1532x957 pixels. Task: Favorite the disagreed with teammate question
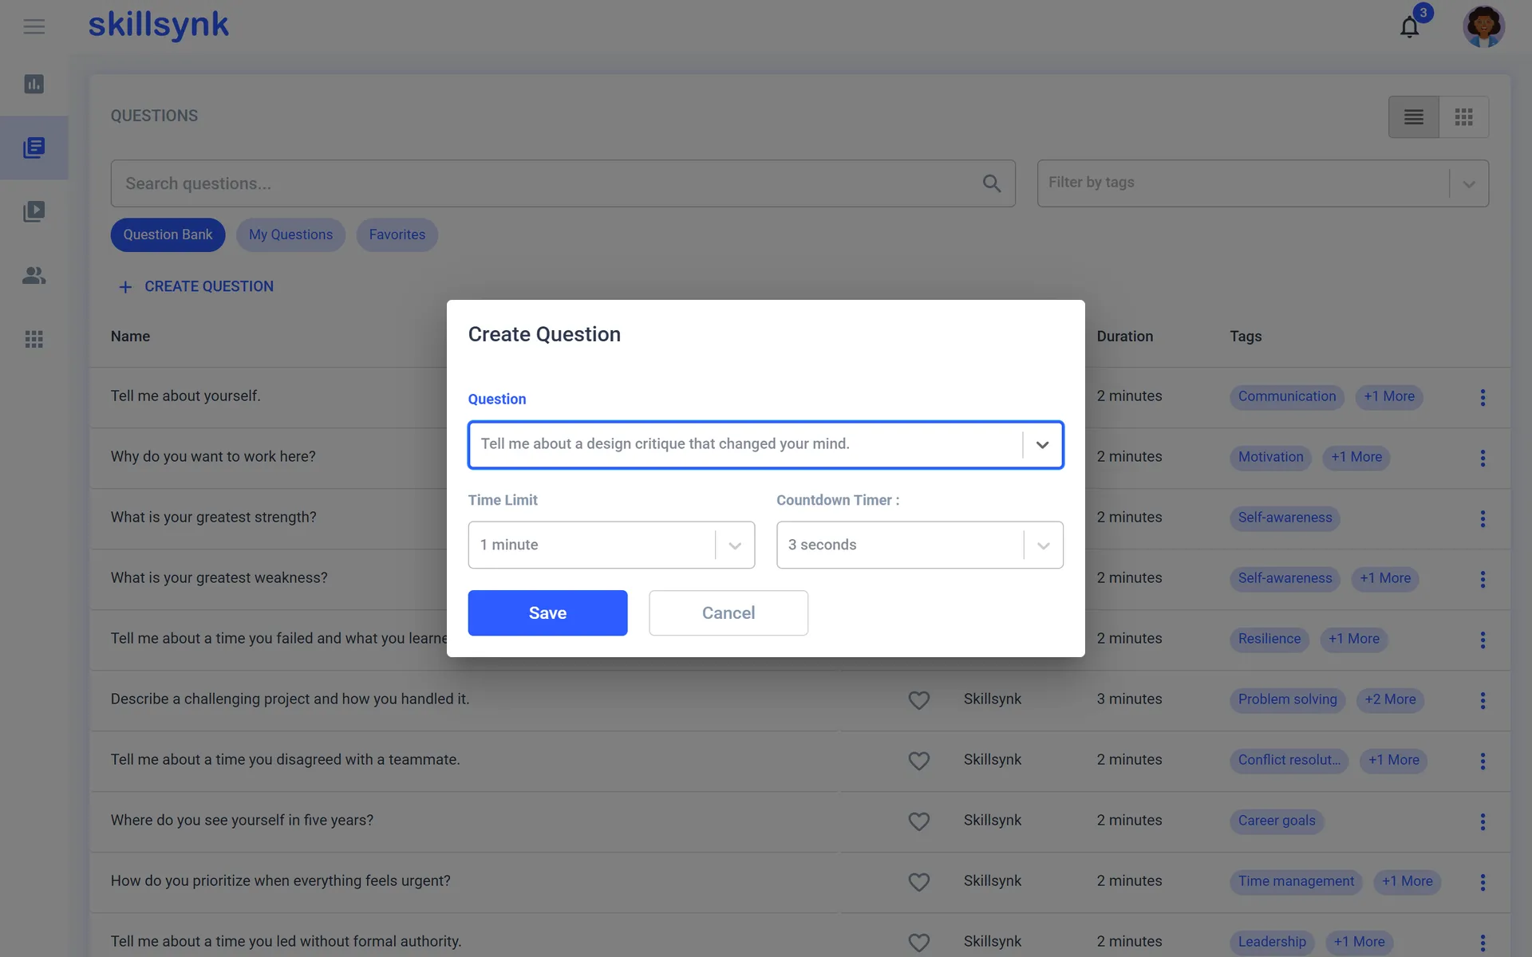919,761
